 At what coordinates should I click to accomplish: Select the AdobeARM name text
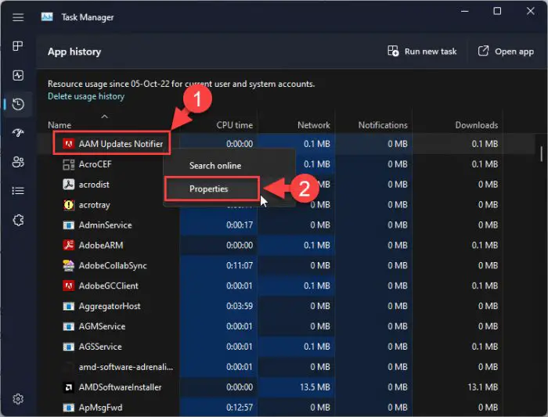(101, 245)
